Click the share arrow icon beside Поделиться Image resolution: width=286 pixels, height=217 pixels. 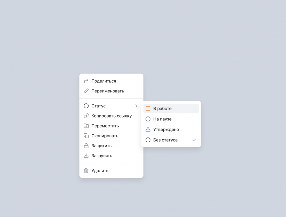86,81
